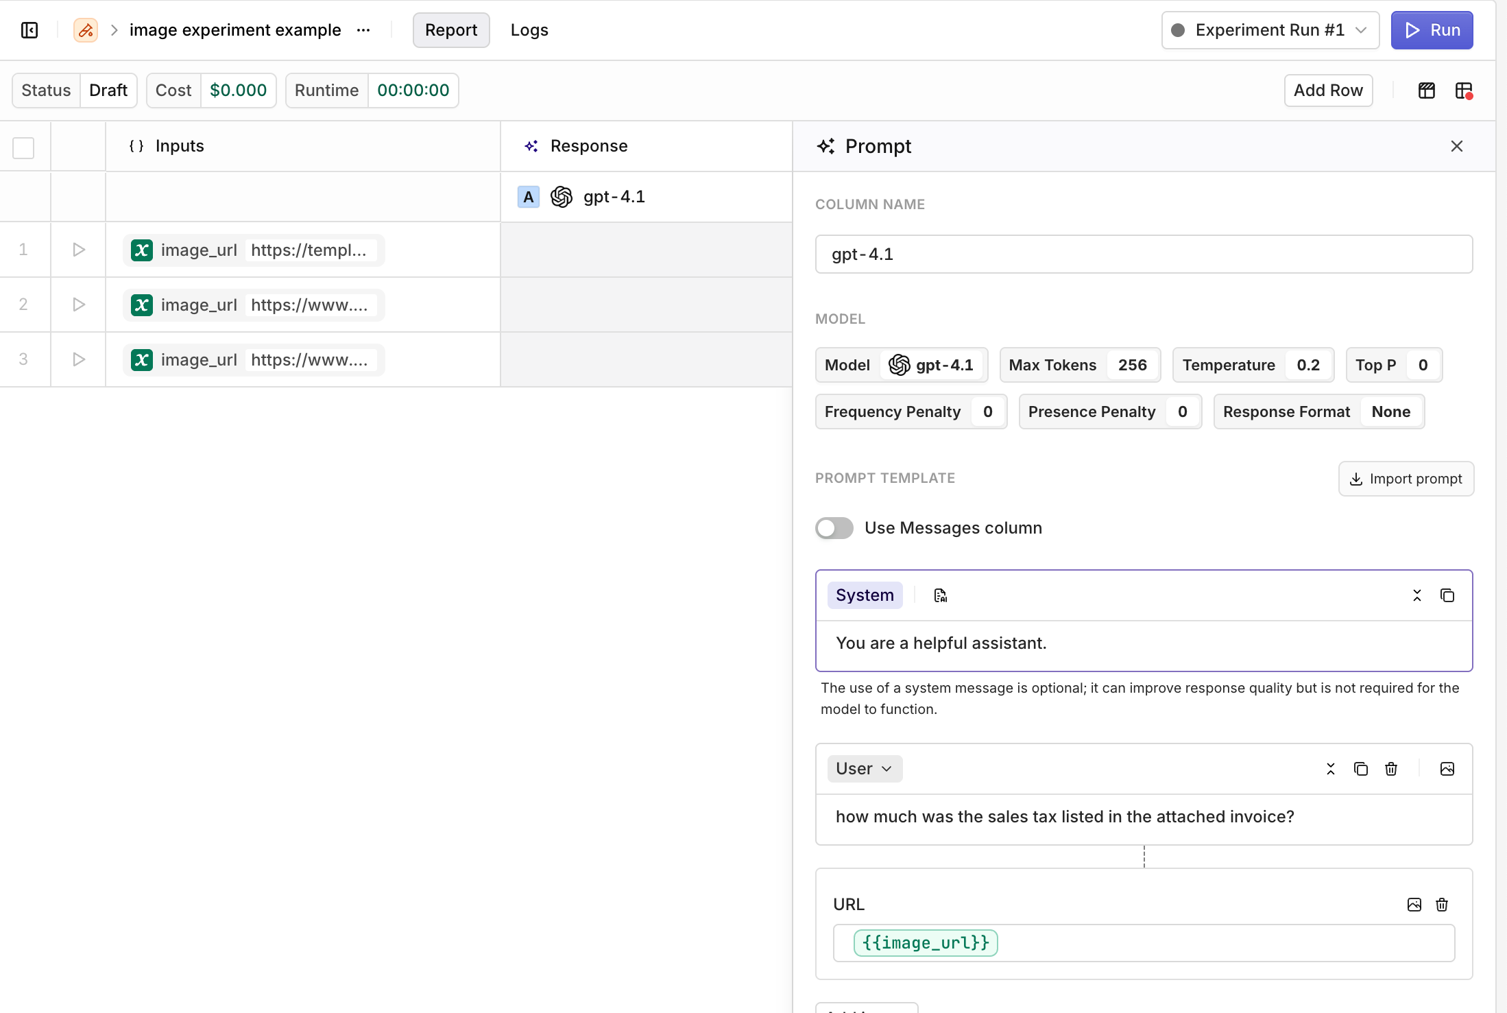This screenshot has width=1507, height=1013.
Task: Switch to the Logs tab
Action: [529, 30]
